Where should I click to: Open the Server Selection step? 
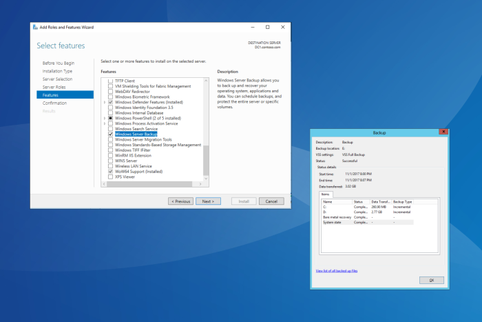pos(57,79)
